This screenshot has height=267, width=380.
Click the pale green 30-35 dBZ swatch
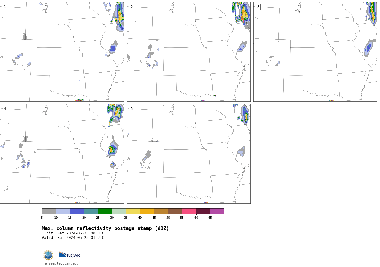pyautogui.click(x=119, y=211)
